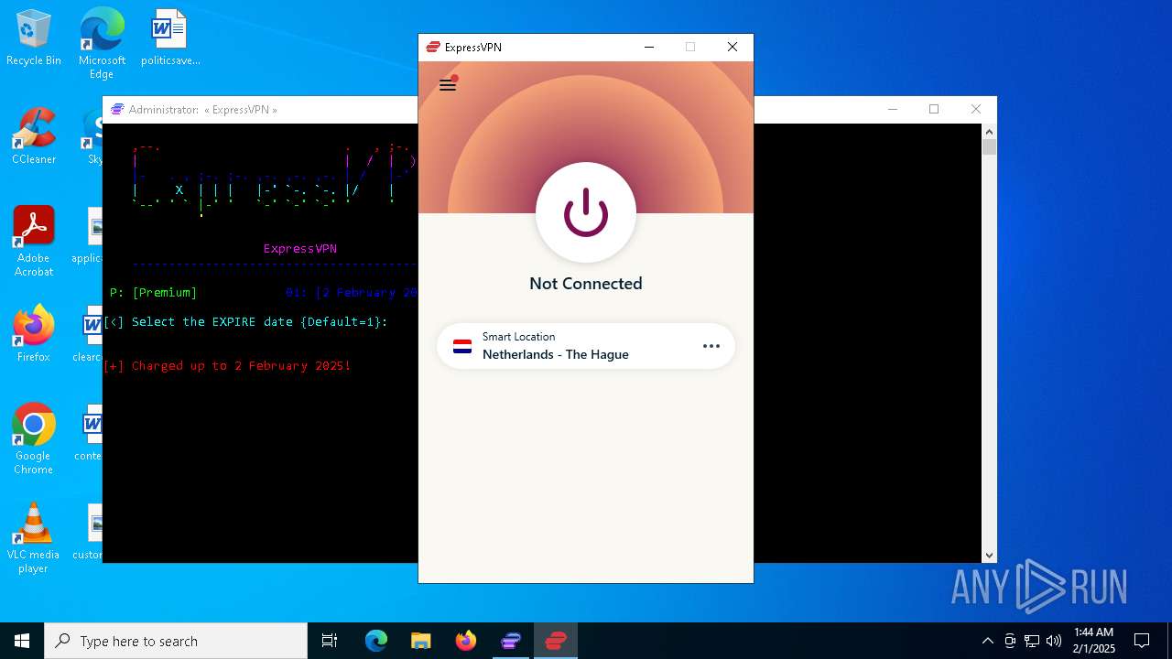The width and height of the screenshot is (1172, 659).
Task: Select politicsave Word document on desktop
Action: [x=170, y=38]
